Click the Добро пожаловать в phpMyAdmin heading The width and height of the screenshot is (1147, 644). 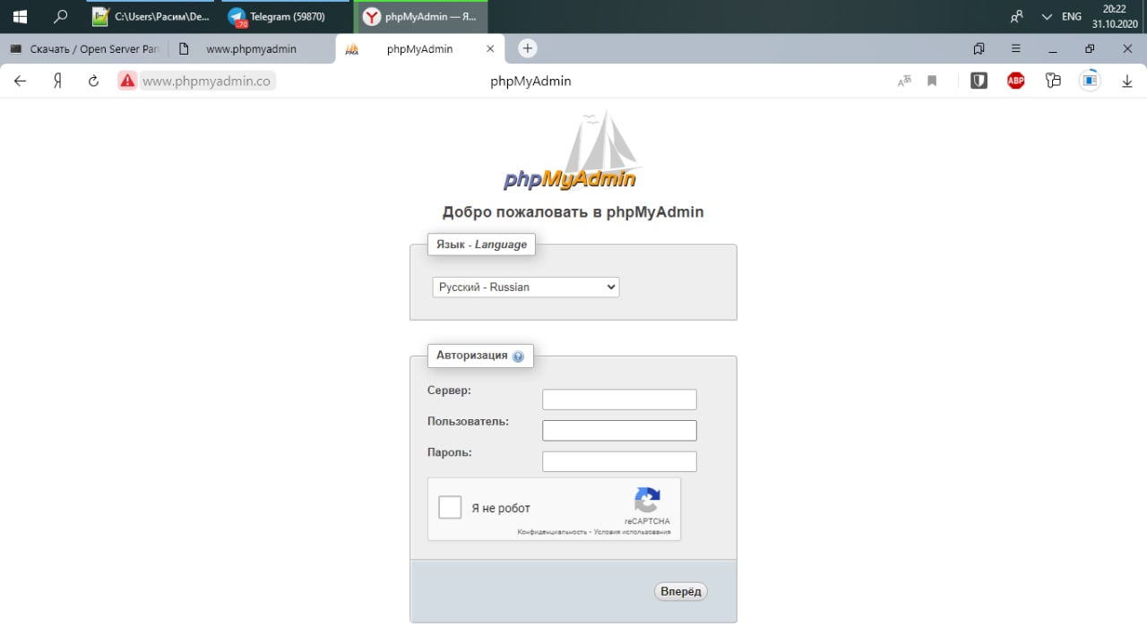pos(573,212)
